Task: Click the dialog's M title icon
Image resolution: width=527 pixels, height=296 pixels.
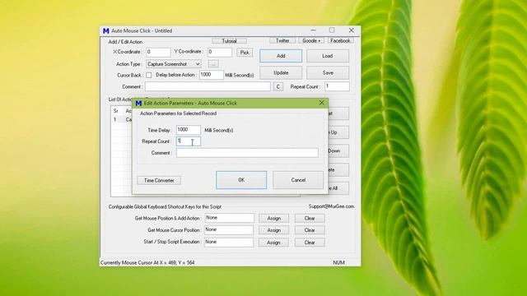Action: click(x=138, y=104)
